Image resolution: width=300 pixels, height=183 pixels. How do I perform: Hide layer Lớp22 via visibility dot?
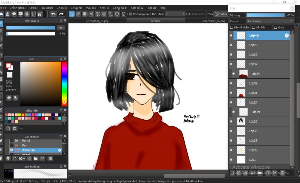tap(231, 121)
